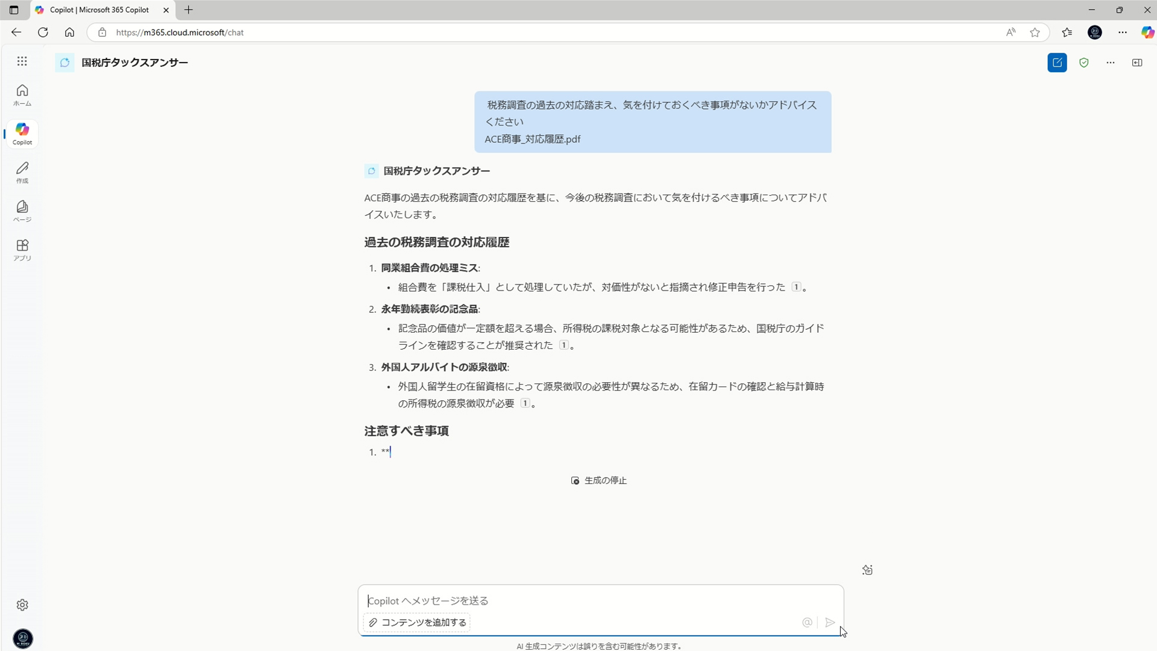Click heading 注意すべき事項

[x=406, y=431]
